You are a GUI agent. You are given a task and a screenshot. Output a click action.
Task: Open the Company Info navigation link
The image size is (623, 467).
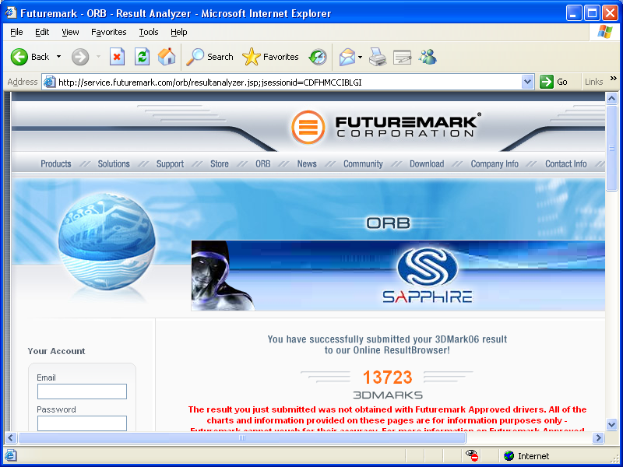point(495,163)
